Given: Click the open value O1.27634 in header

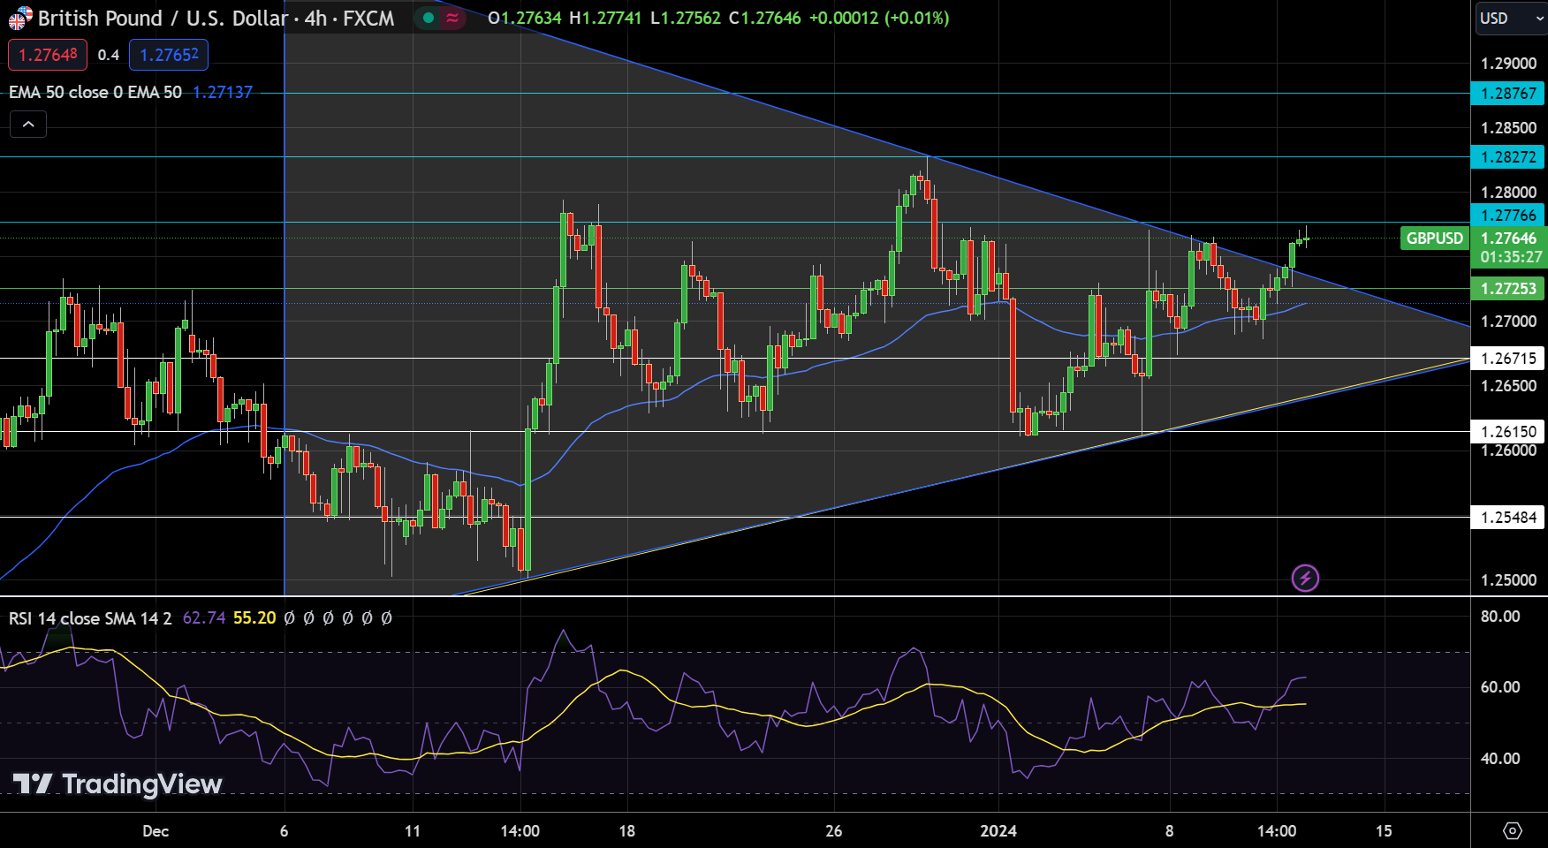Looking at the screenshot, I should pos(525,18).
